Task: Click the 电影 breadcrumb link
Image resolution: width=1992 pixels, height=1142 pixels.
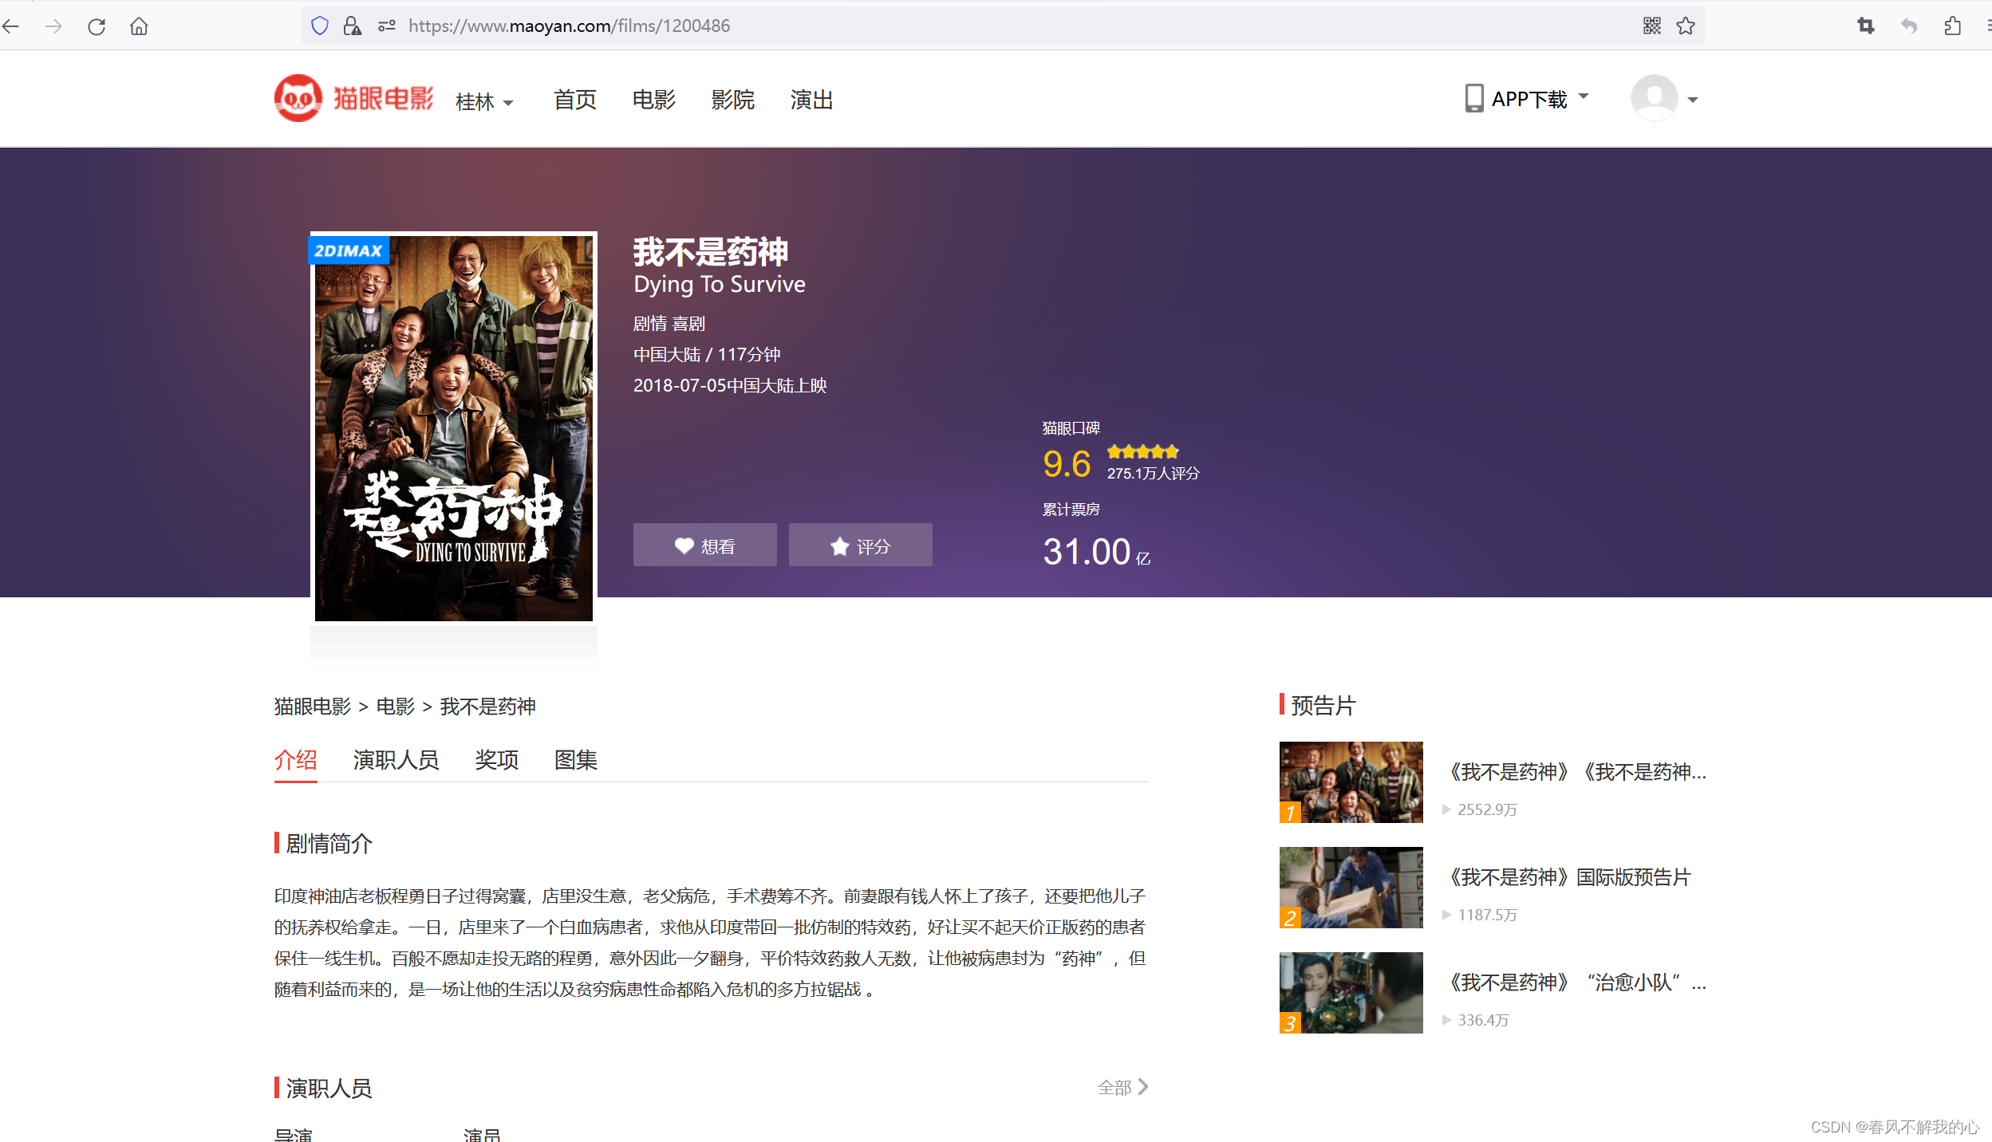Action: (395, 707)
